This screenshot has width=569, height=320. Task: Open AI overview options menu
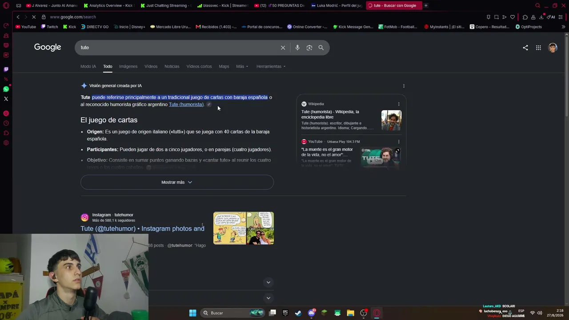(x=404, y=86)
